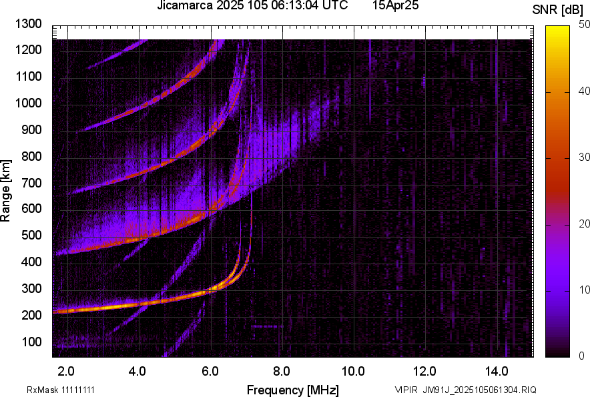Click the 'VIPIR' footer label
The width and height of the screenshot is (590, 397).
tap(406, 390)
